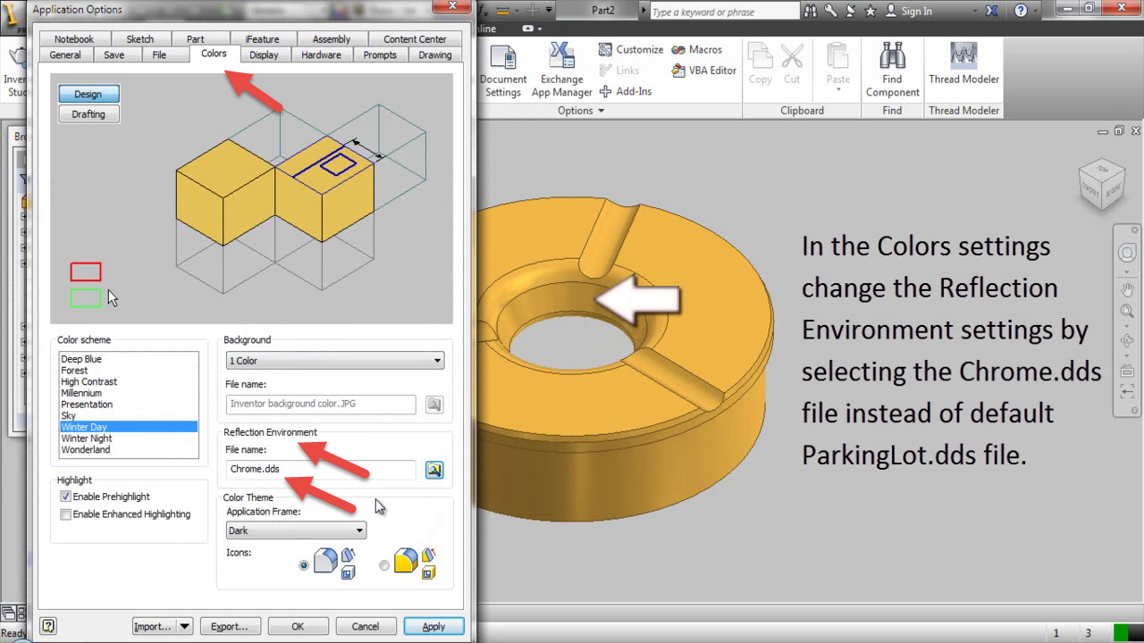
Task: Select the Pan tool in the navigation bar
Action: point(1127,289)
